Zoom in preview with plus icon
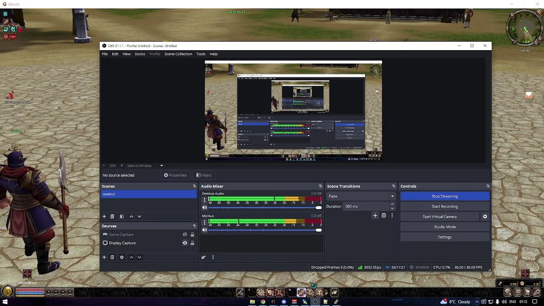 [x=122, y=166]
